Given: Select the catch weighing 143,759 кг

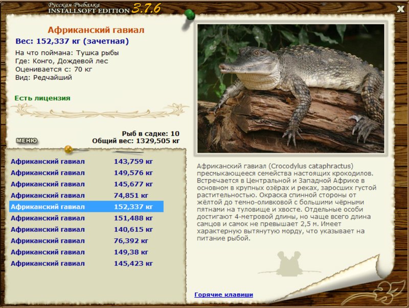Looking at the screenshot, I should tap(86, 161).
